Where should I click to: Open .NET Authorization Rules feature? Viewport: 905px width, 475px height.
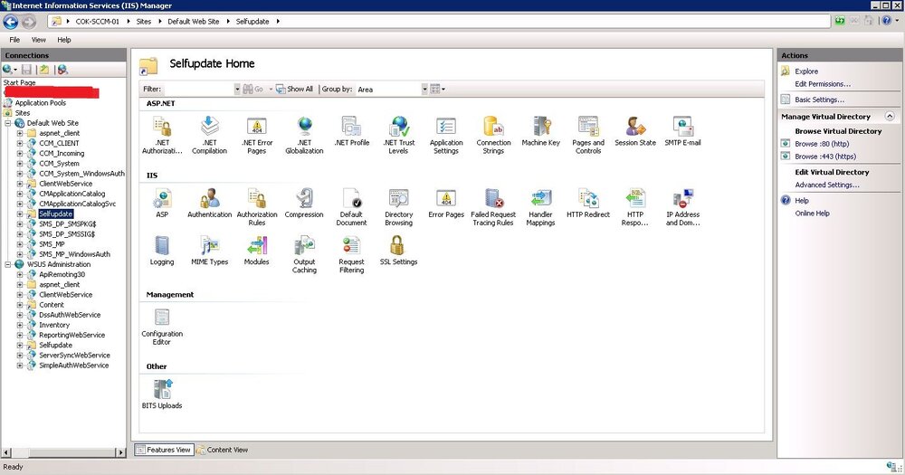[x=162, y=135]
